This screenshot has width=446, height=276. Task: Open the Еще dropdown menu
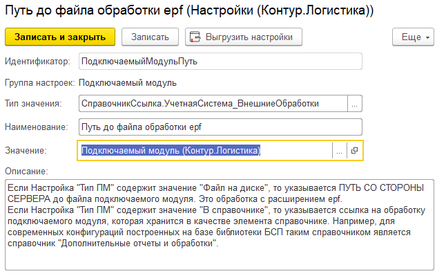click(413, 37)
